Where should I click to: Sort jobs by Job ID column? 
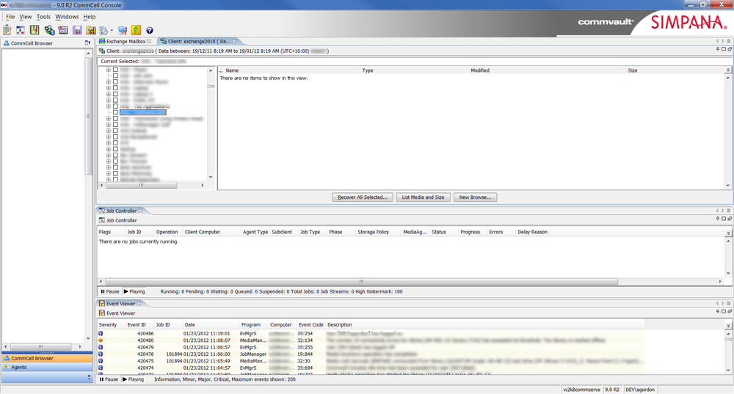point(134,232)
